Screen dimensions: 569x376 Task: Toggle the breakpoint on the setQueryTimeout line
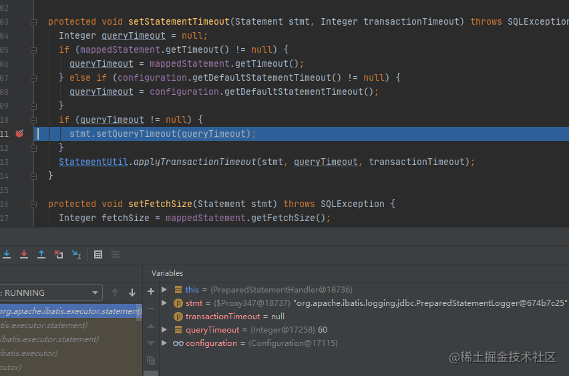click(x=19, y=134)
